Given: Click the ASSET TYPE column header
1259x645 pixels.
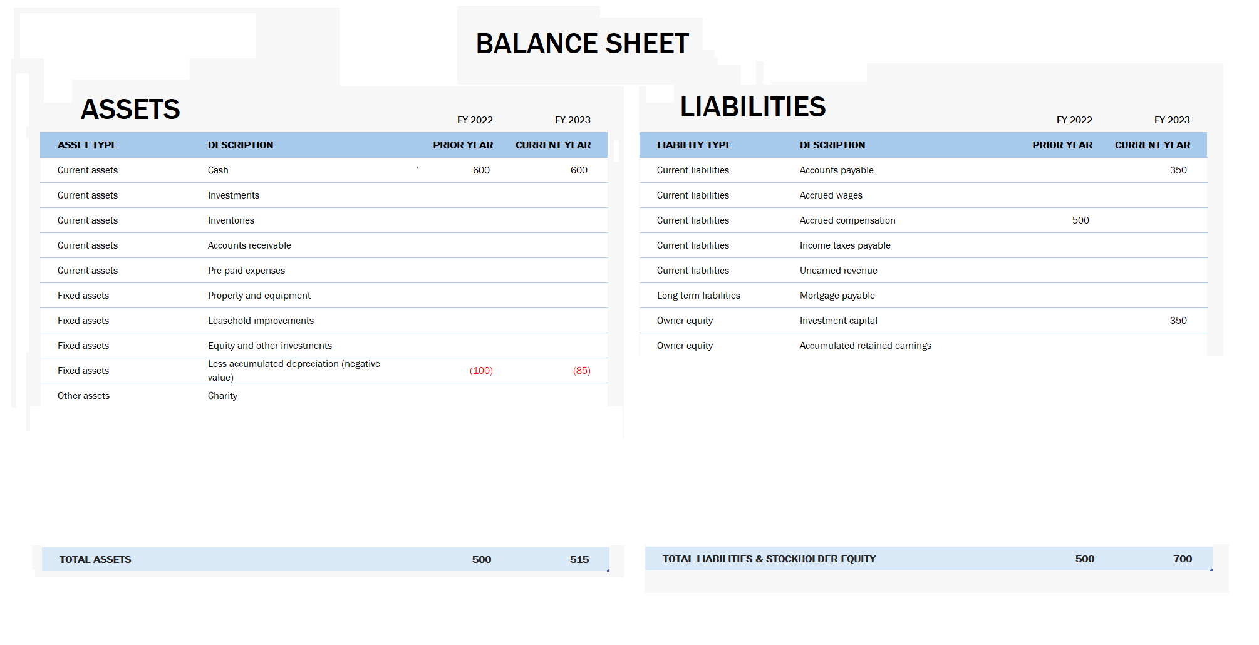Looking at the screenshot, I should 87,145.
